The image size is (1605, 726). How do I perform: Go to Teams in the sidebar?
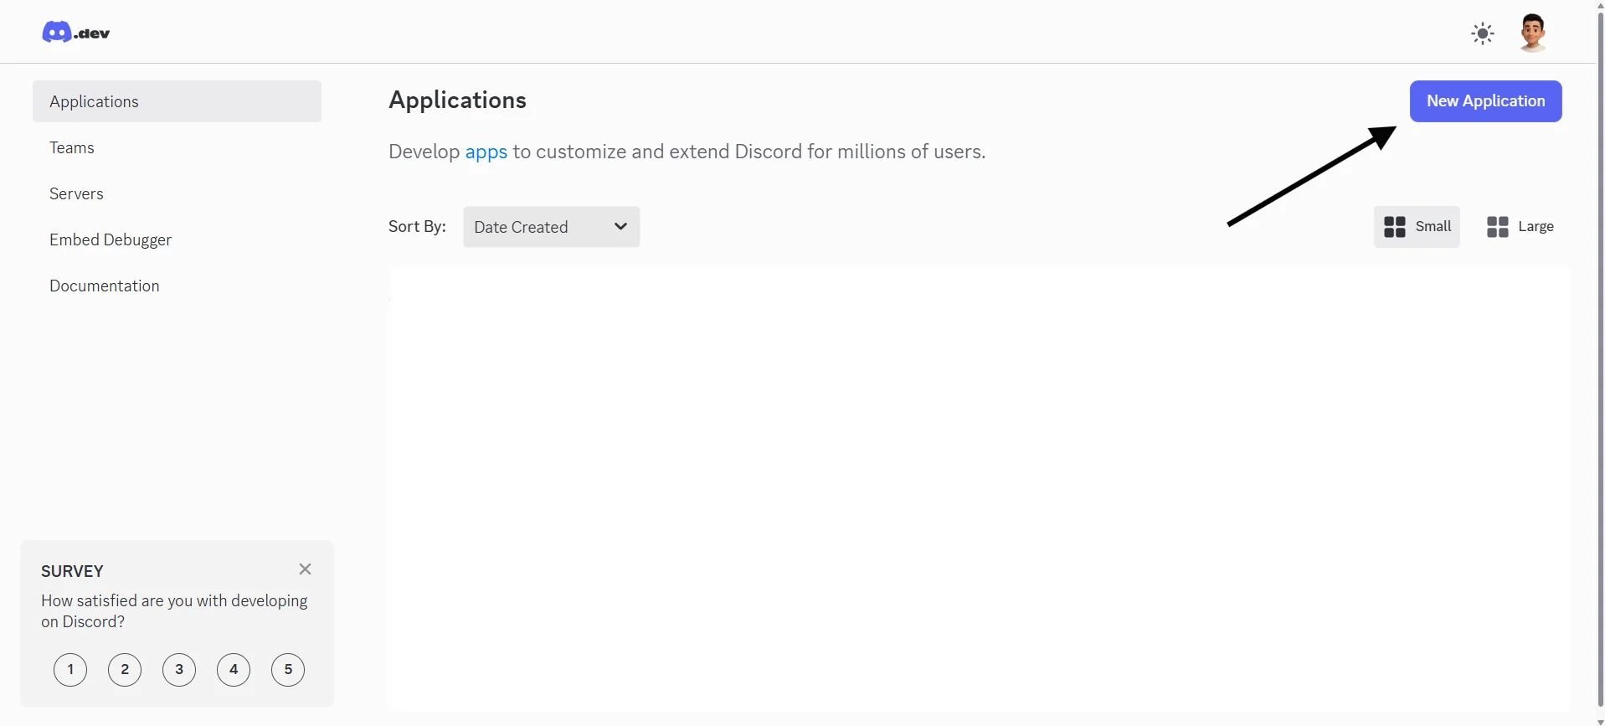pos(72,148)
